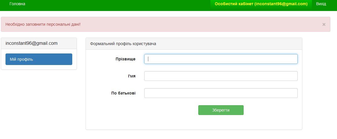Open the Головна navigation item

click(17, 4)
